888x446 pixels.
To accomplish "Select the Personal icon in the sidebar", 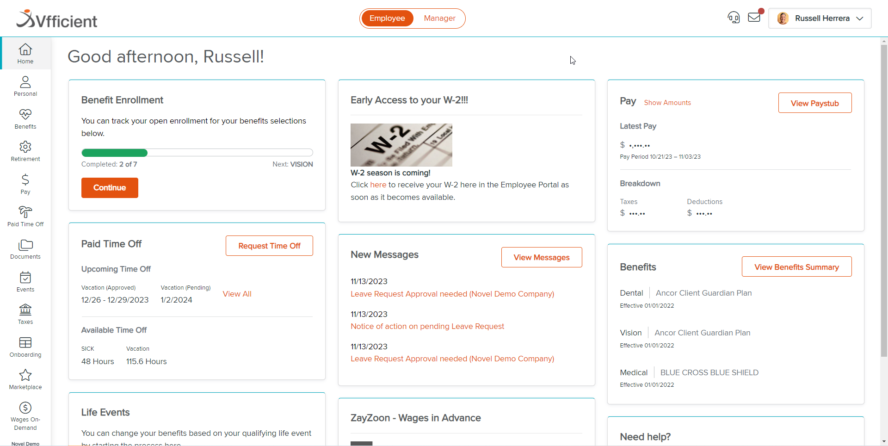I will 25,85.
